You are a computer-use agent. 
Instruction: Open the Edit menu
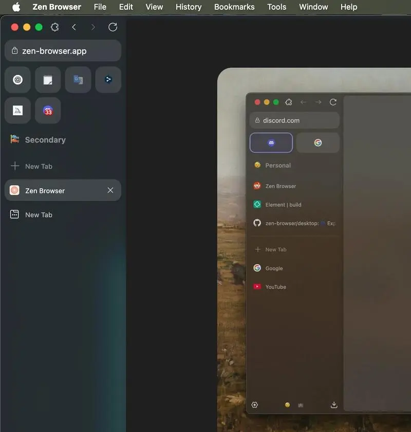(126, 7)
